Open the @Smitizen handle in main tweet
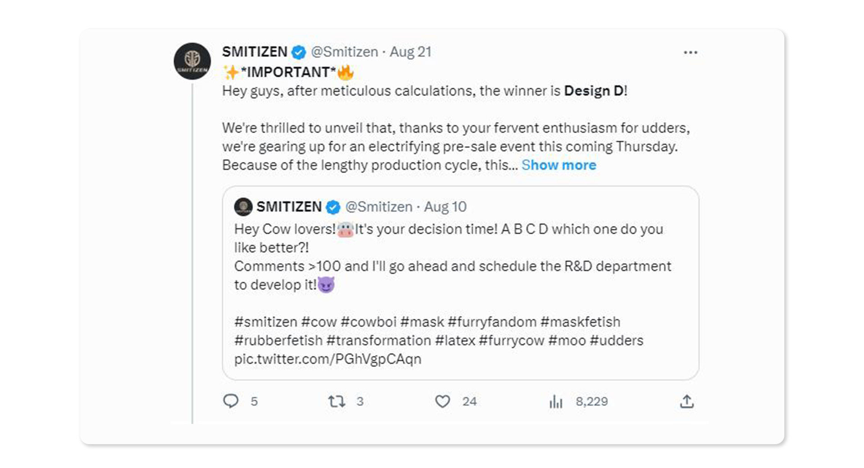Image resolution: width=864 pixels, height=468 pixels. 344,52
